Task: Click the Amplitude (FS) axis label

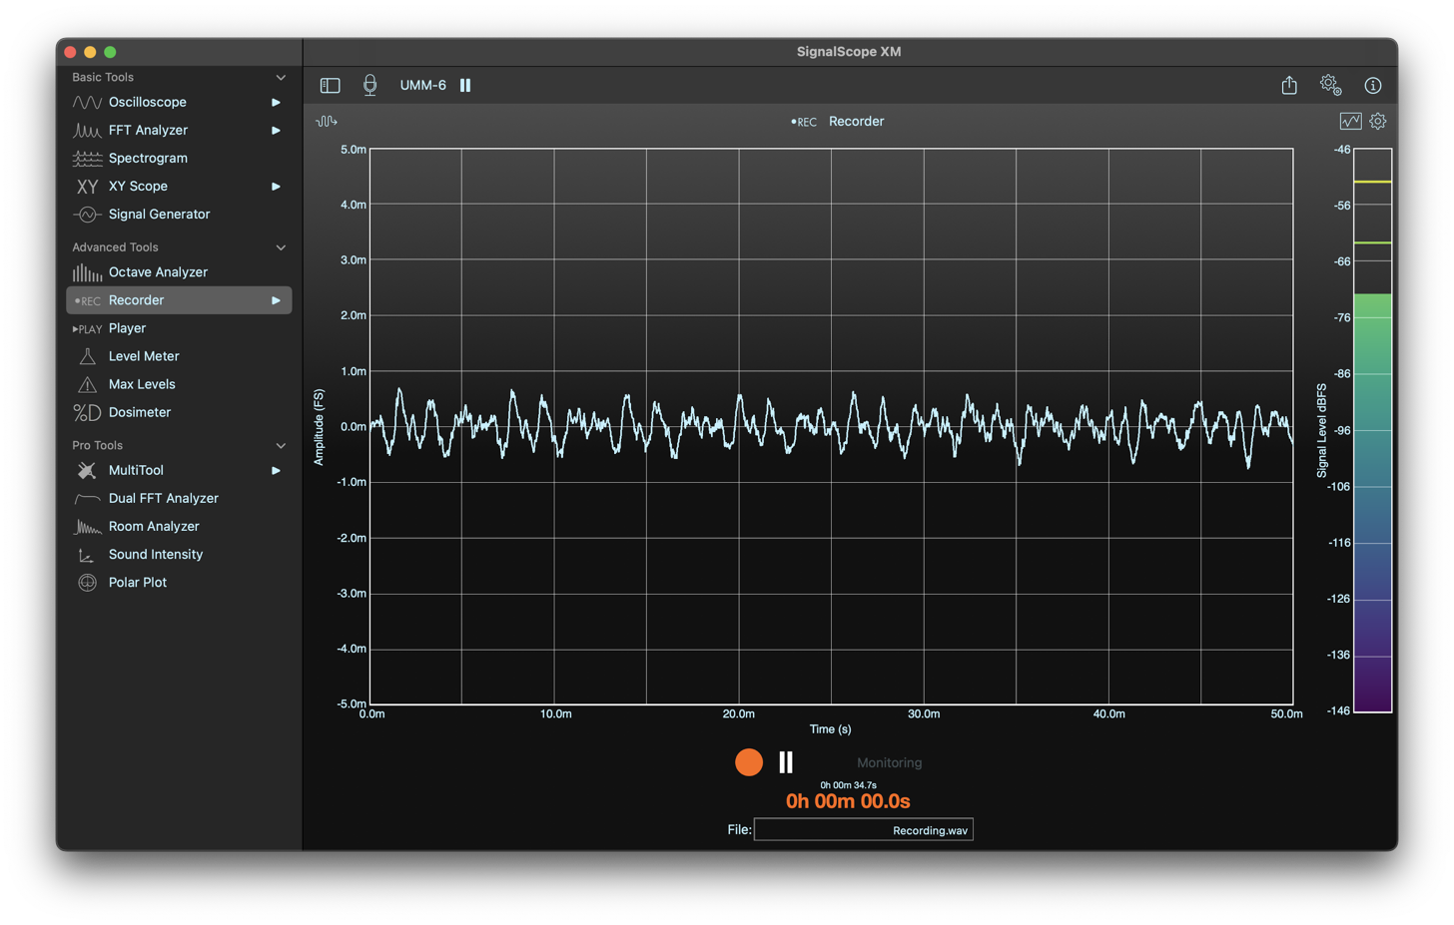Action: click(319, 427)
